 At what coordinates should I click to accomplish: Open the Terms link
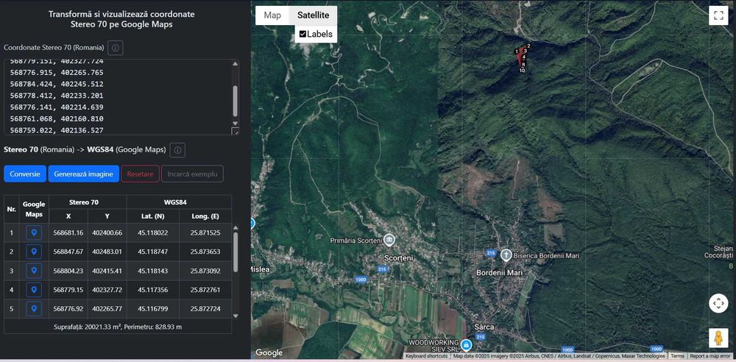coord(677,356)
